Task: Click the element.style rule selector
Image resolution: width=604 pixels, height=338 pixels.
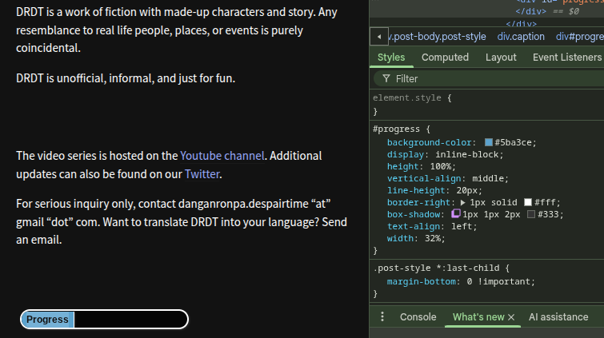Action: click(406, 97)
